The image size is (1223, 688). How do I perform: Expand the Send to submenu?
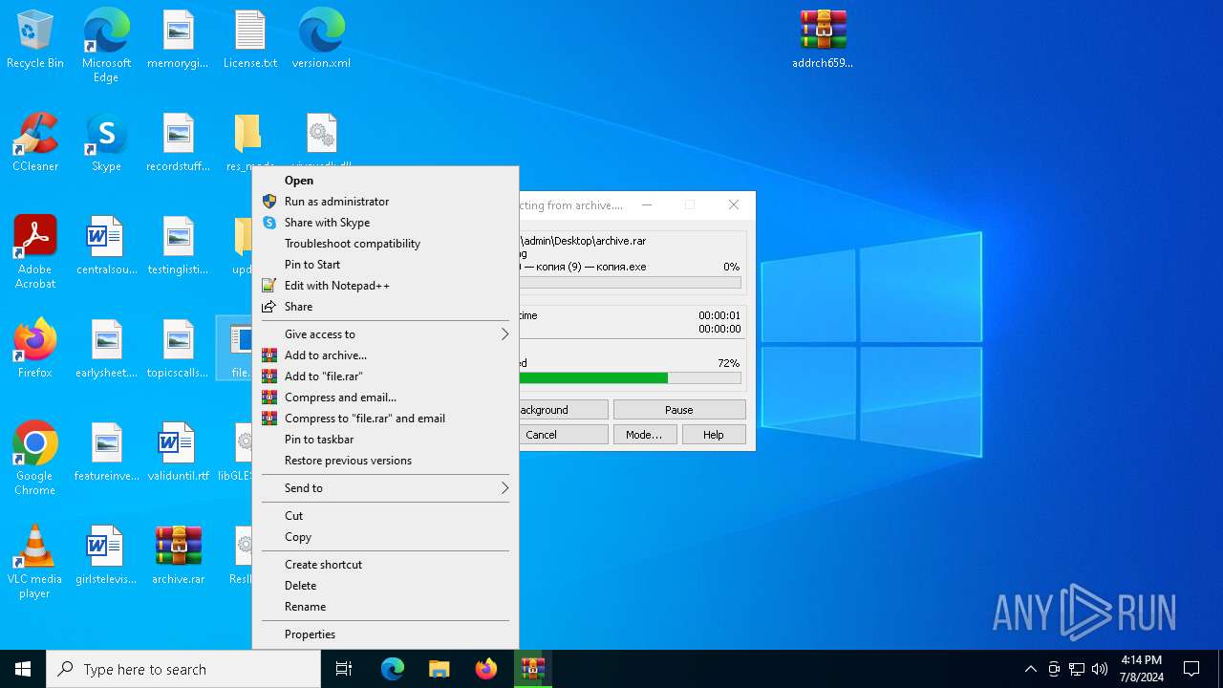(x=385, y=488)
